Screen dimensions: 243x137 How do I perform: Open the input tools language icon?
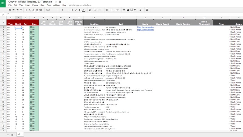click(147, 10)
